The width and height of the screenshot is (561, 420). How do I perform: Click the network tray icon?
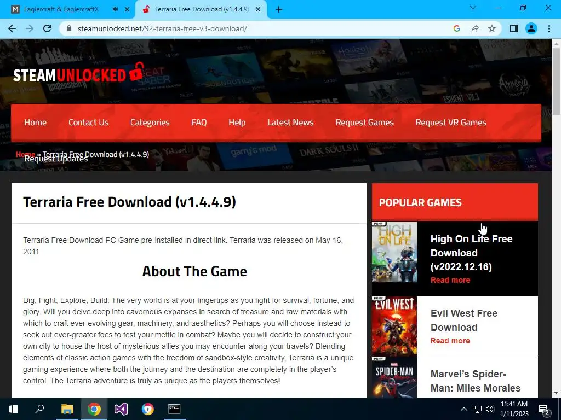[x=477, y=409]
